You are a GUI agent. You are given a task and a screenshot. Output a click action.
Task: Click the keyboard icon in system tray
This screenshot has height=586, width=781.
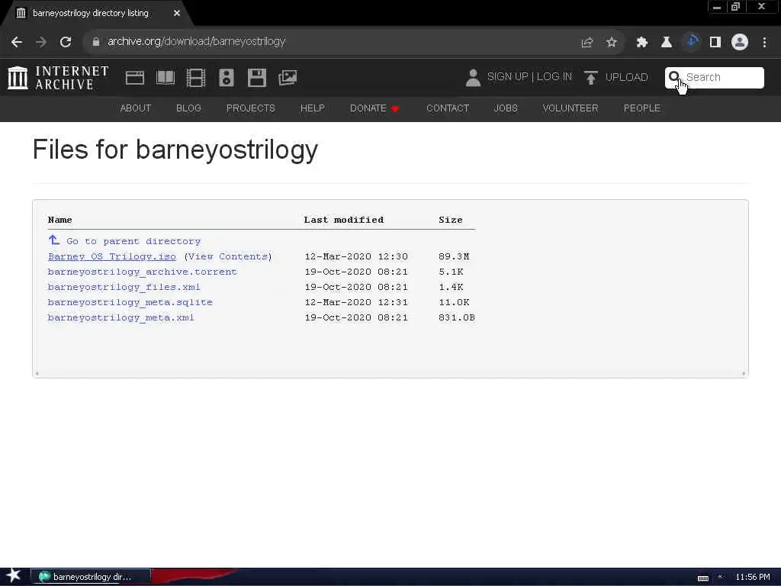tap(702, 578)
